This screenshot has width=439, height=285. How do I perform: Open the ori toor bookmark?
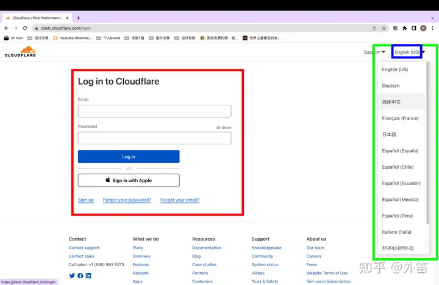(13, 38)
